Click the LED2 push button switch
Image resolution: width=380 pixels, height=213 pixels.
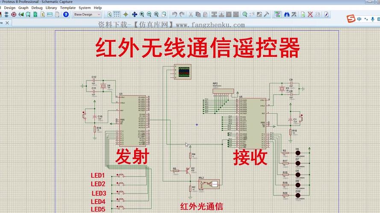121,184
